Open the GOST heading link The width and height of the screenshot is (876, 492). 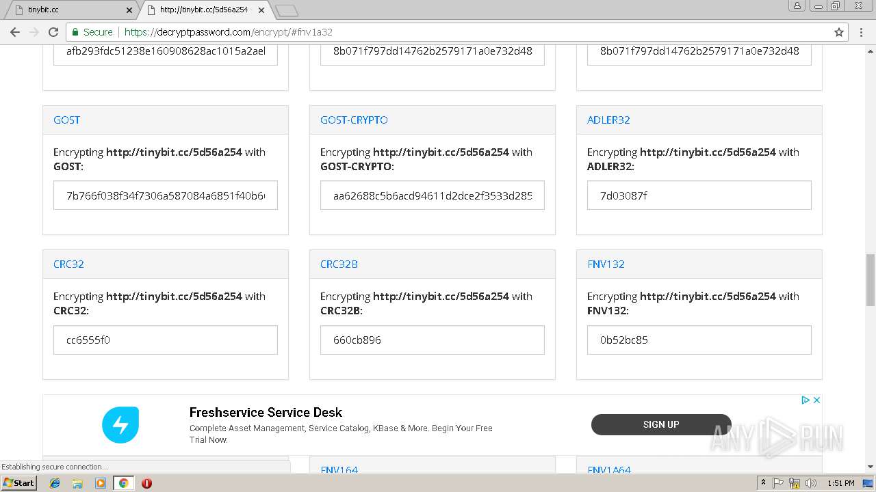[x=66, y=120]
